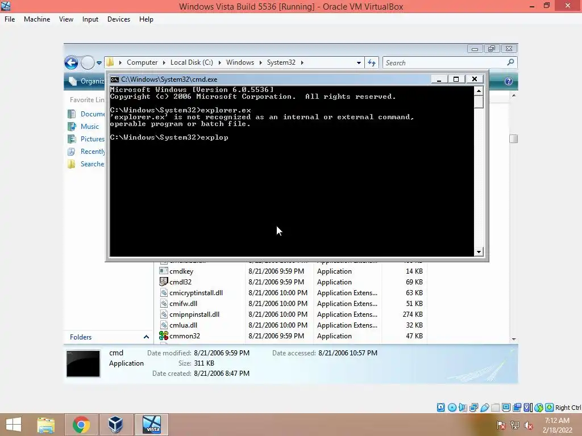Click the Windows Start button on host taskbar
The width and height of the screenshot is (582, 436).
(x=14, y=425)
